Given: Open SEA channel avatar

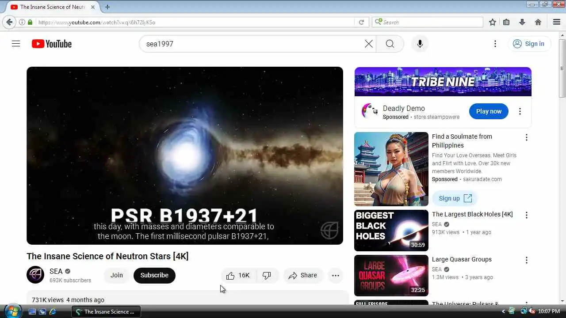Looking at the screenshot, I should 35,275.
